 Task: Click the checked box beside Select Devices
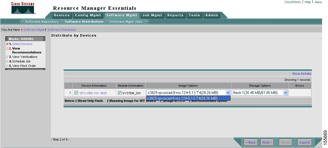(7, 44)
